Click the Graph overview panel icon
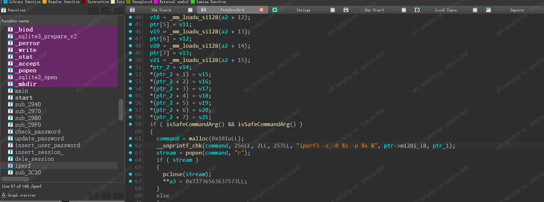The width and height of the screenshot is (544, 202). click(x=4, y=195)
